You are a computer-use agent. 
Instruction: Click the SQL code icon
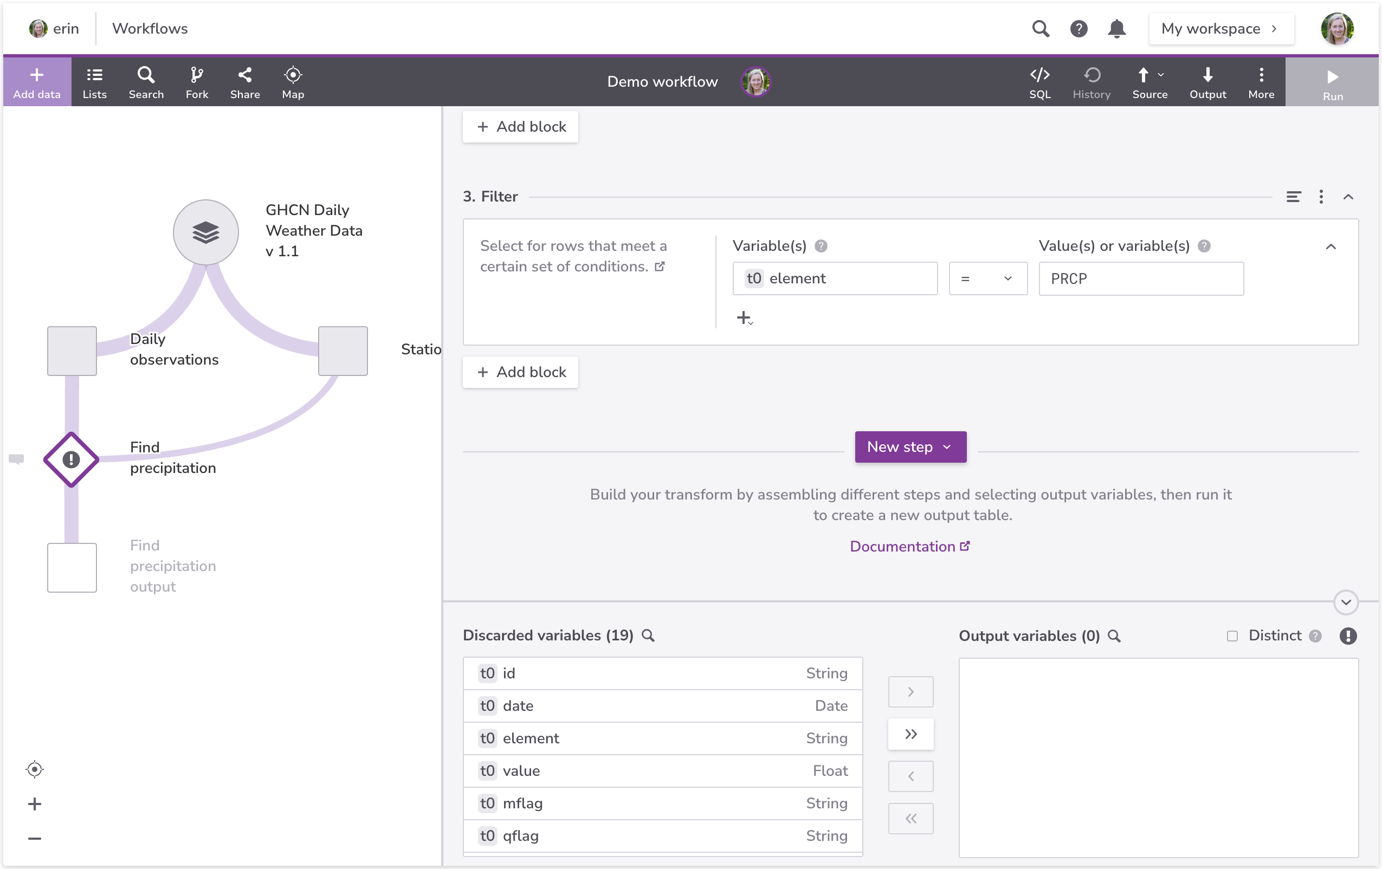pos(1039,81)
